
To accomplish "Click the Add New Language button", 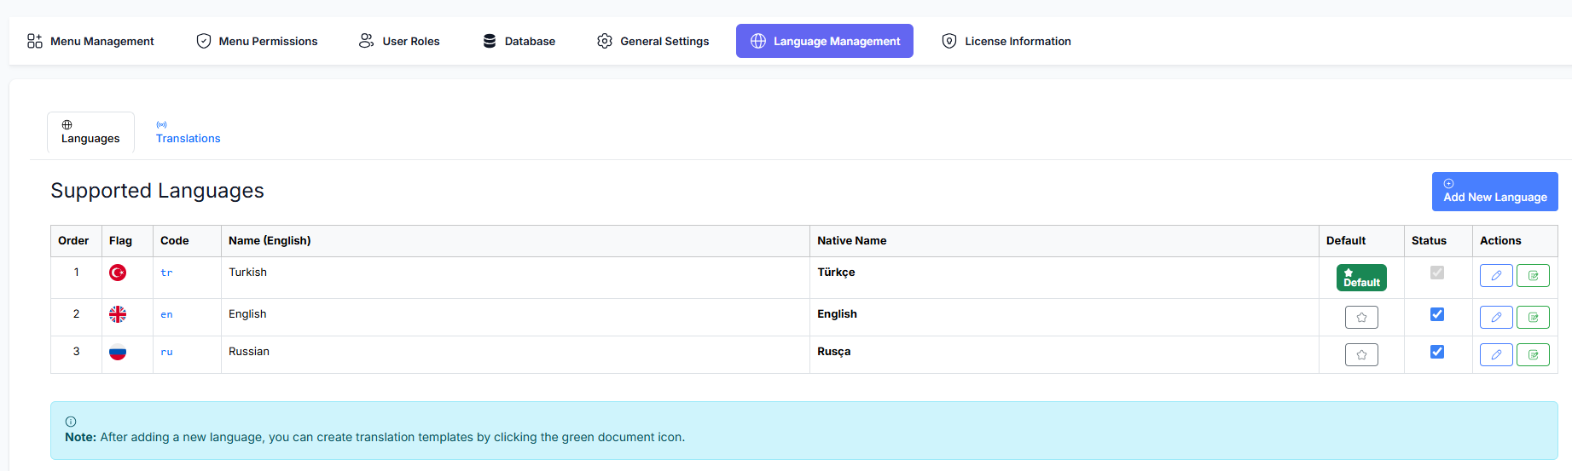I will tap(1494, 192).
